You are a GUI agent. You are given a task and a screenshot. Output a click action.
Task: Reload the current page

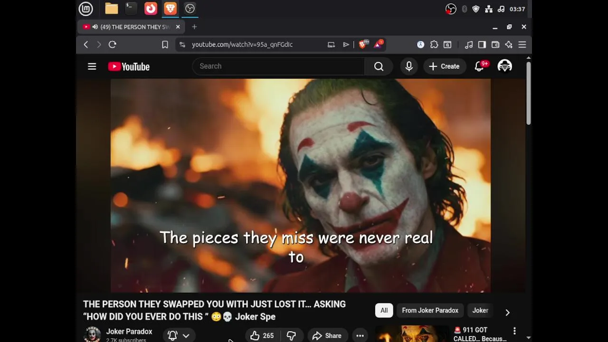(x=113, y=45)
